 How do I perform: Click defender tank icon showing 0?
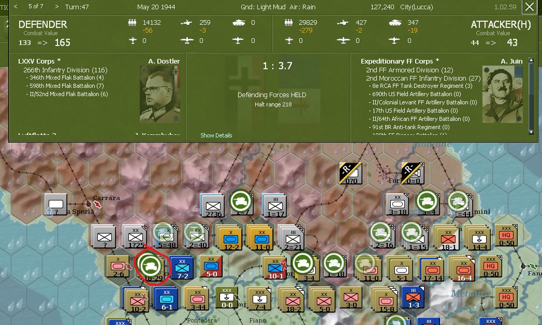(x=239, y=23)
